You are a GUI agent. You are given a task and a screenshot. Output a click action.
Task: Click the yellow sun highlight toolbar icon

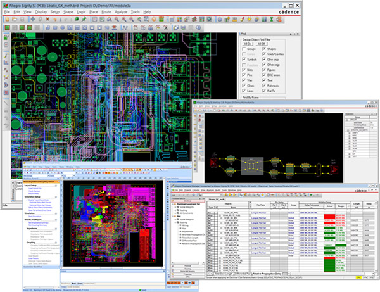(250, 20)
